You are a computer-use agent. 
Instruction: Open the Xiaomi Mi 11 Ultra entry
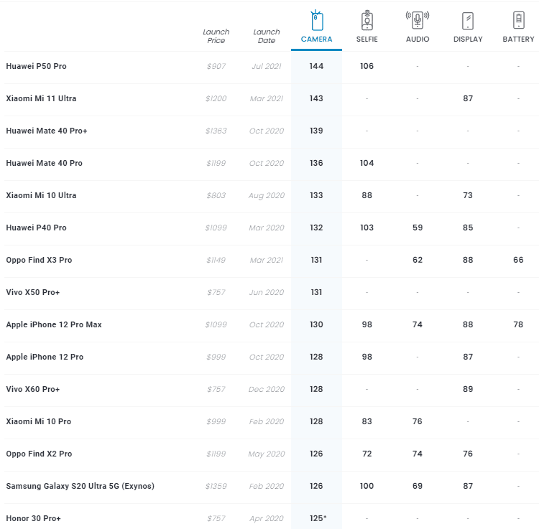tap(41, 98)
